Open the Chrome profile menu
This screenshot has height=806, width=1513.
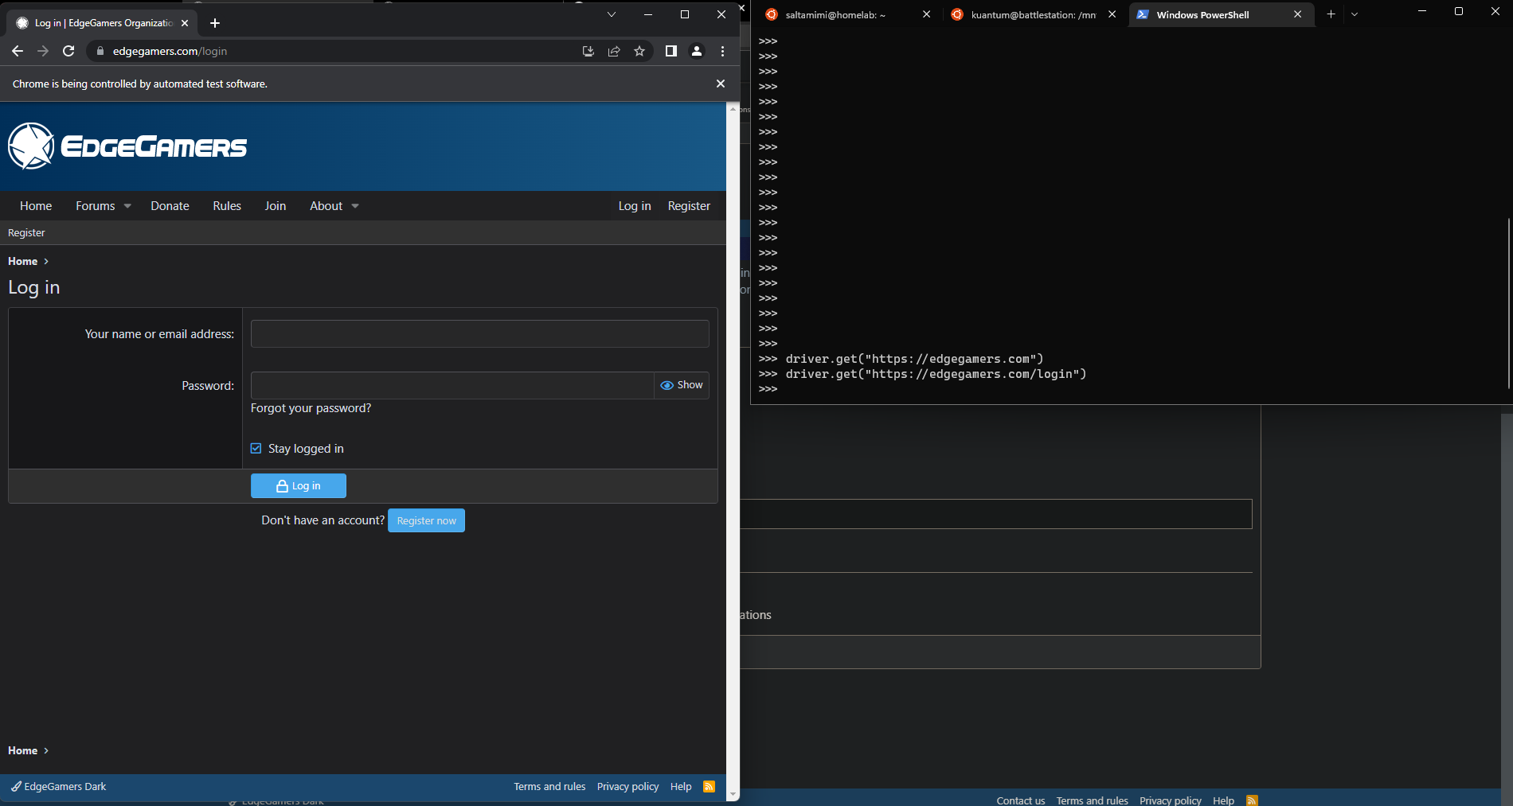point(697,51)
